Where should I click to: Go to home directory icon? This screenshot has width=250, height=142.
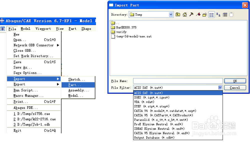coord(185,15)
